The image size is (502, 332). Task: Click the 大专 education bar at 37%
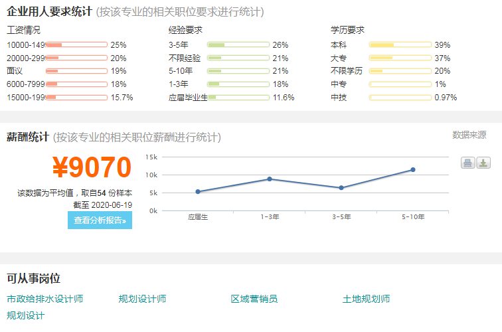[400, 58]
